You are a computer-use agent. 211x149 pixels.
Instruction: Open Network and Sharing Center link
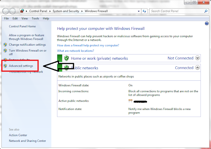(x=27, y=141)
